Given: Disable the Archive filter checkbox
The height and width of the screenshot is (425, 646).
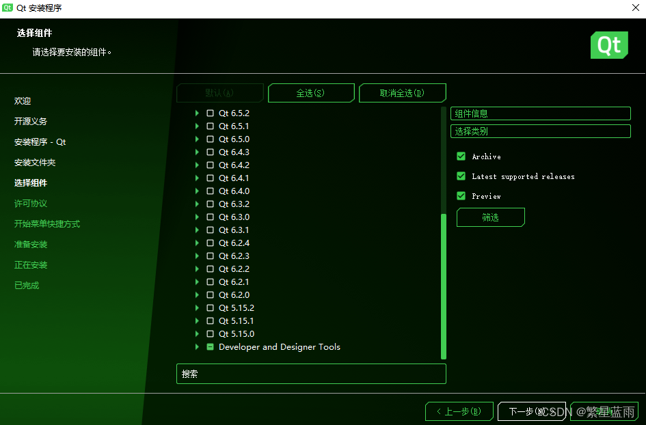Looking at the screenshot, I should (461, 156).
